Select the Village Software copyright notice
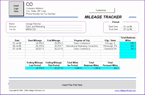The height and width of the screenshot is (95, 145). click(x=27, y=90)
